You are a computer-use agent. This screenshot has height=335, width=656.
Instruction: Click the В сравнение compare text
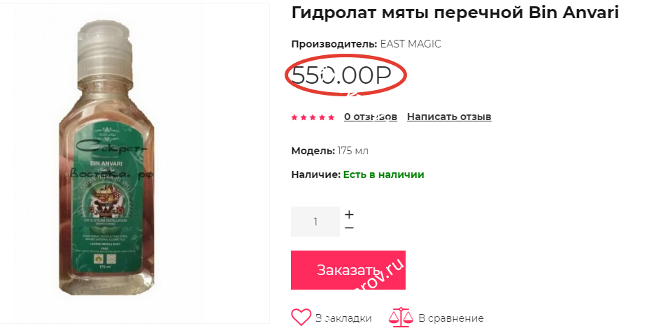[x=451, y=318]
